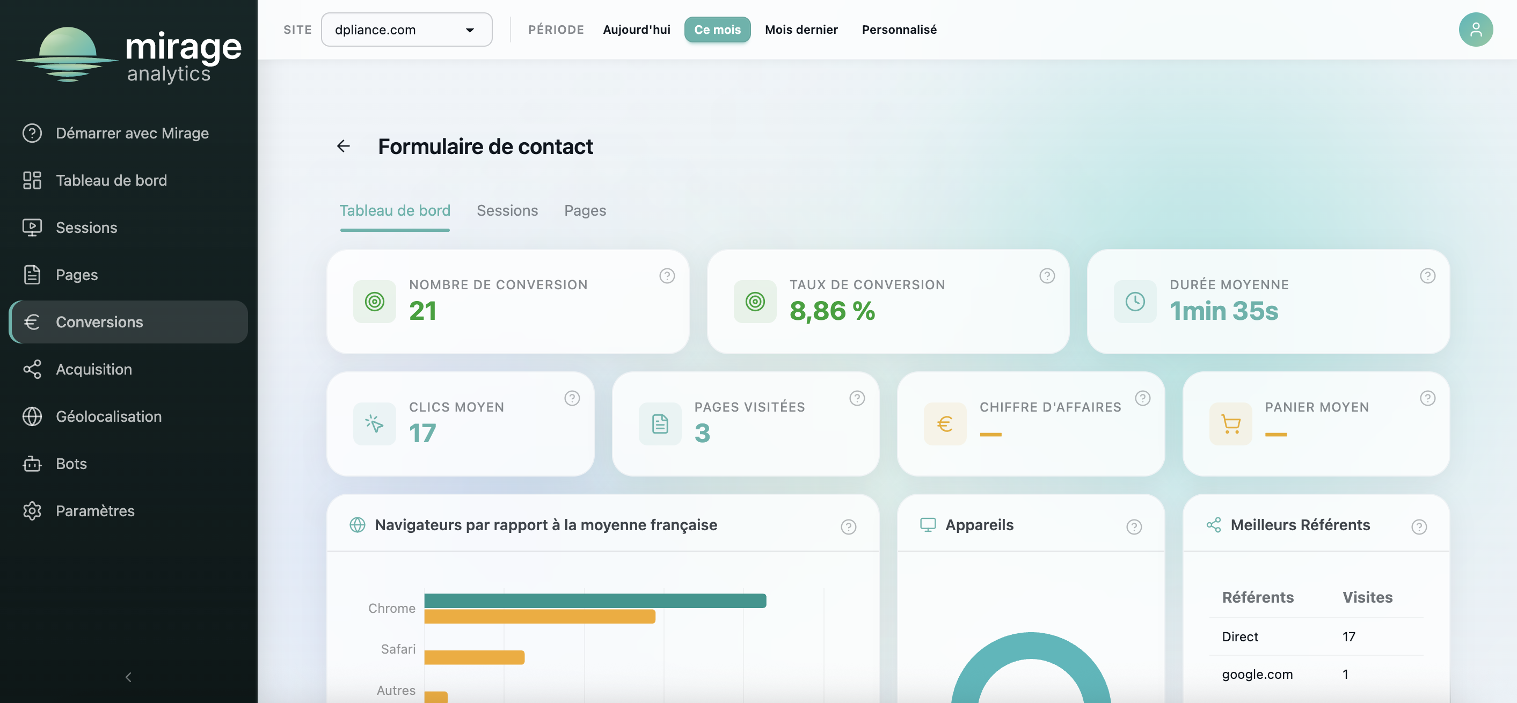Click the cursor icon for Clics moyen
This screenshot has height=703, width=1517.
(x=375, y=424)
